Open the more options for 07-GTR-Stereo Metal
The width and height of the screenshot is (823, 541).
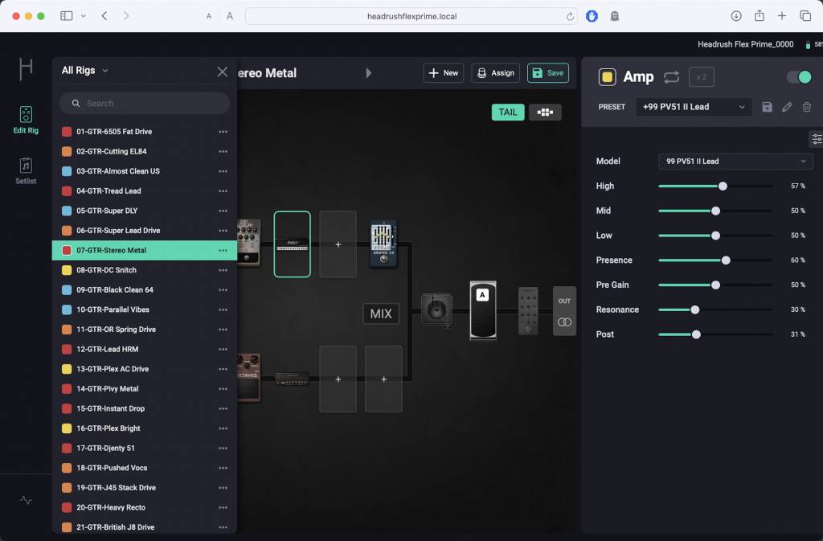click(x=223, y=250)
